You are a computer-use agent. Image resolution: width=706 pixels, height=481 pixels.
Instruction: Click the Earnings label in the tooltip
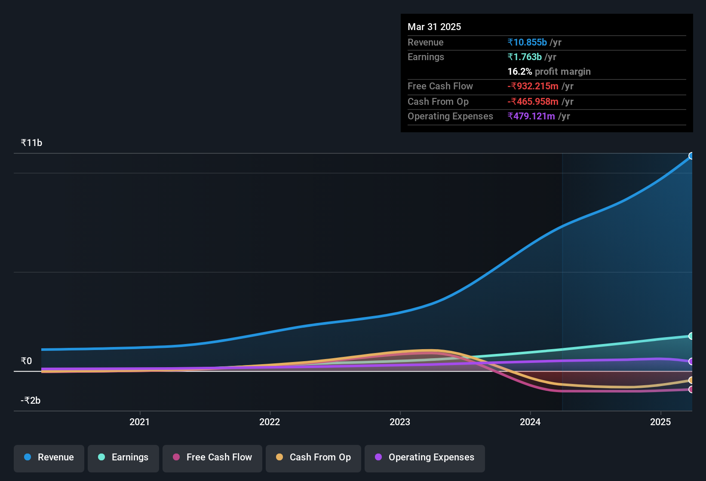(x=426, y=57)
